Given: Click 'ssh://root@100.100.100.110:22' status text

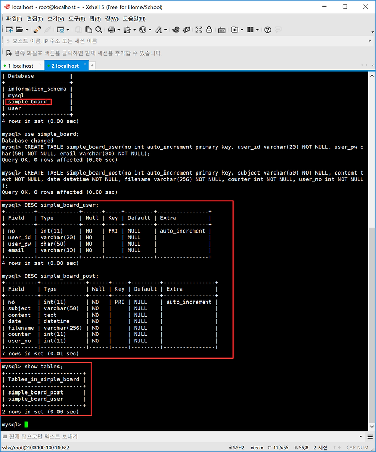Looking at the screenshot, I should coord(35,448).
